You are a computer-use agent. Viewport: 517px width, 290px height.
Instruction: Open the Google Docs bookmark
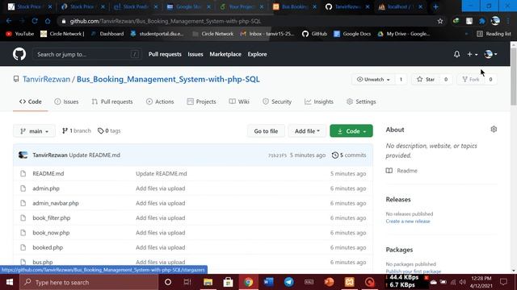[352, 34]
